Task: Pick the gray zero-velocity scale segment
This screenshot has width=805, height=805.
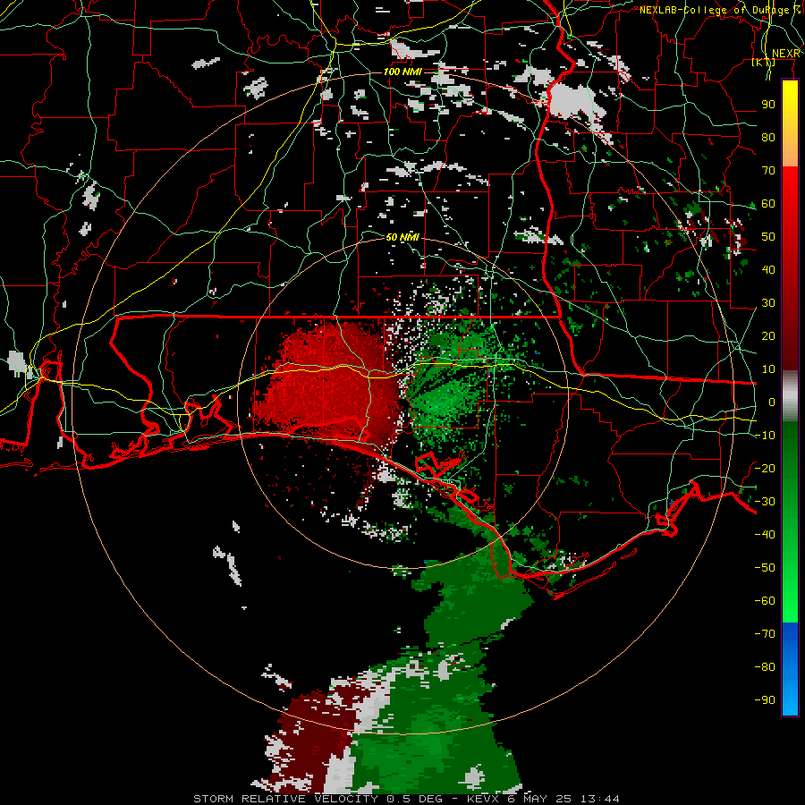Action: pos(790,396)
